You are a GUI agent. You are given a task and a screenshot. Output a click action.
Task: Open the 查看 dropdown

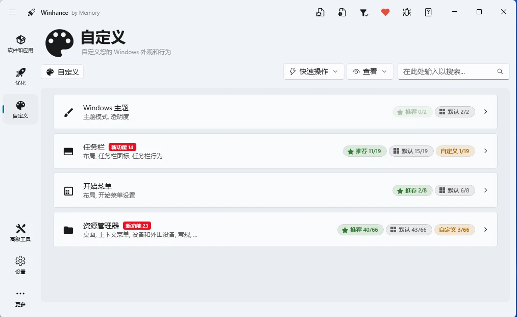[370, 71]
